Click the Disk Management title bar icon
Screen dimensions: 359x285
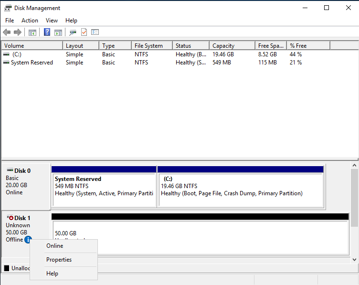(8, 8)
